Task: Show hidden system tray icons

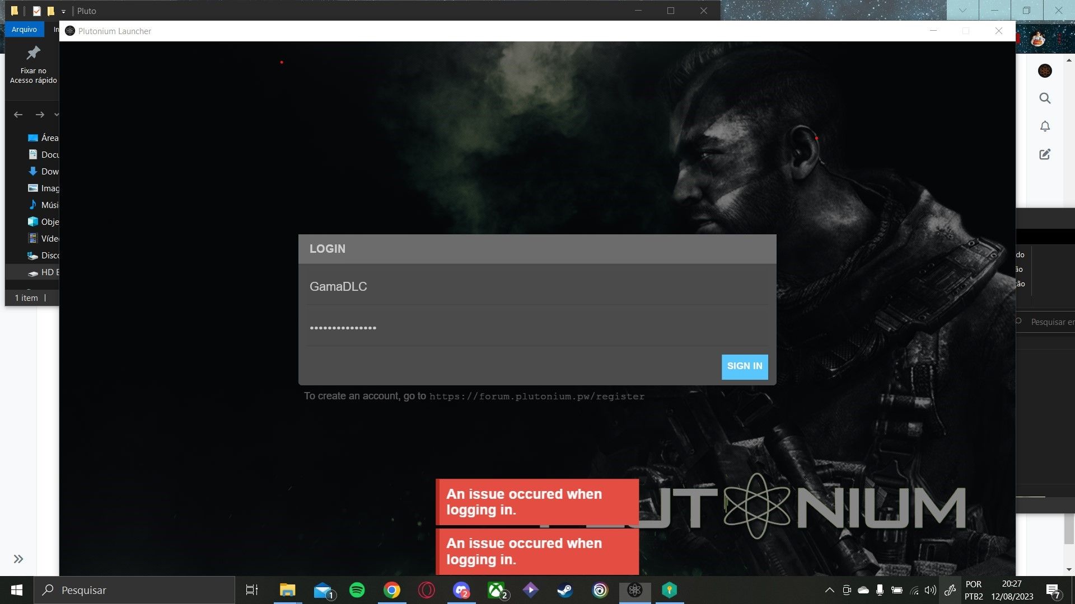Action: point(830,590)
